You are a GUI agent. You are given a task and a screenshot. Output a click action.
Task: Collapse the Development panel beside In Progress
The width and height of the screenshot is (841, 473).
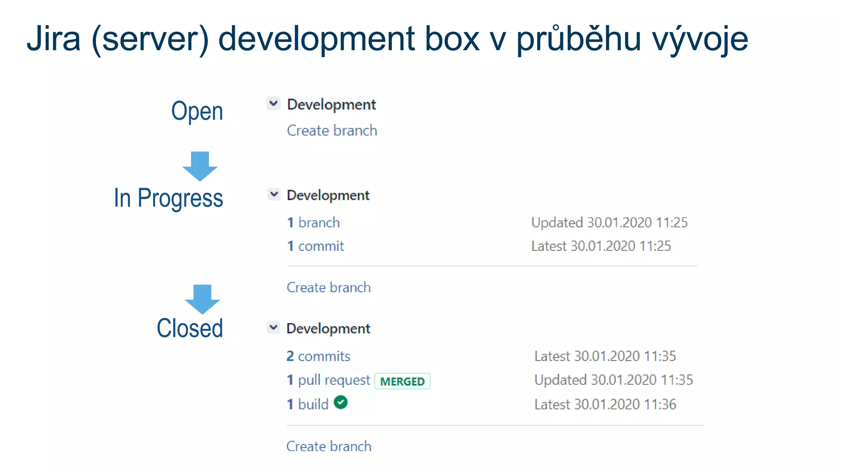click(x=274, y=194)
